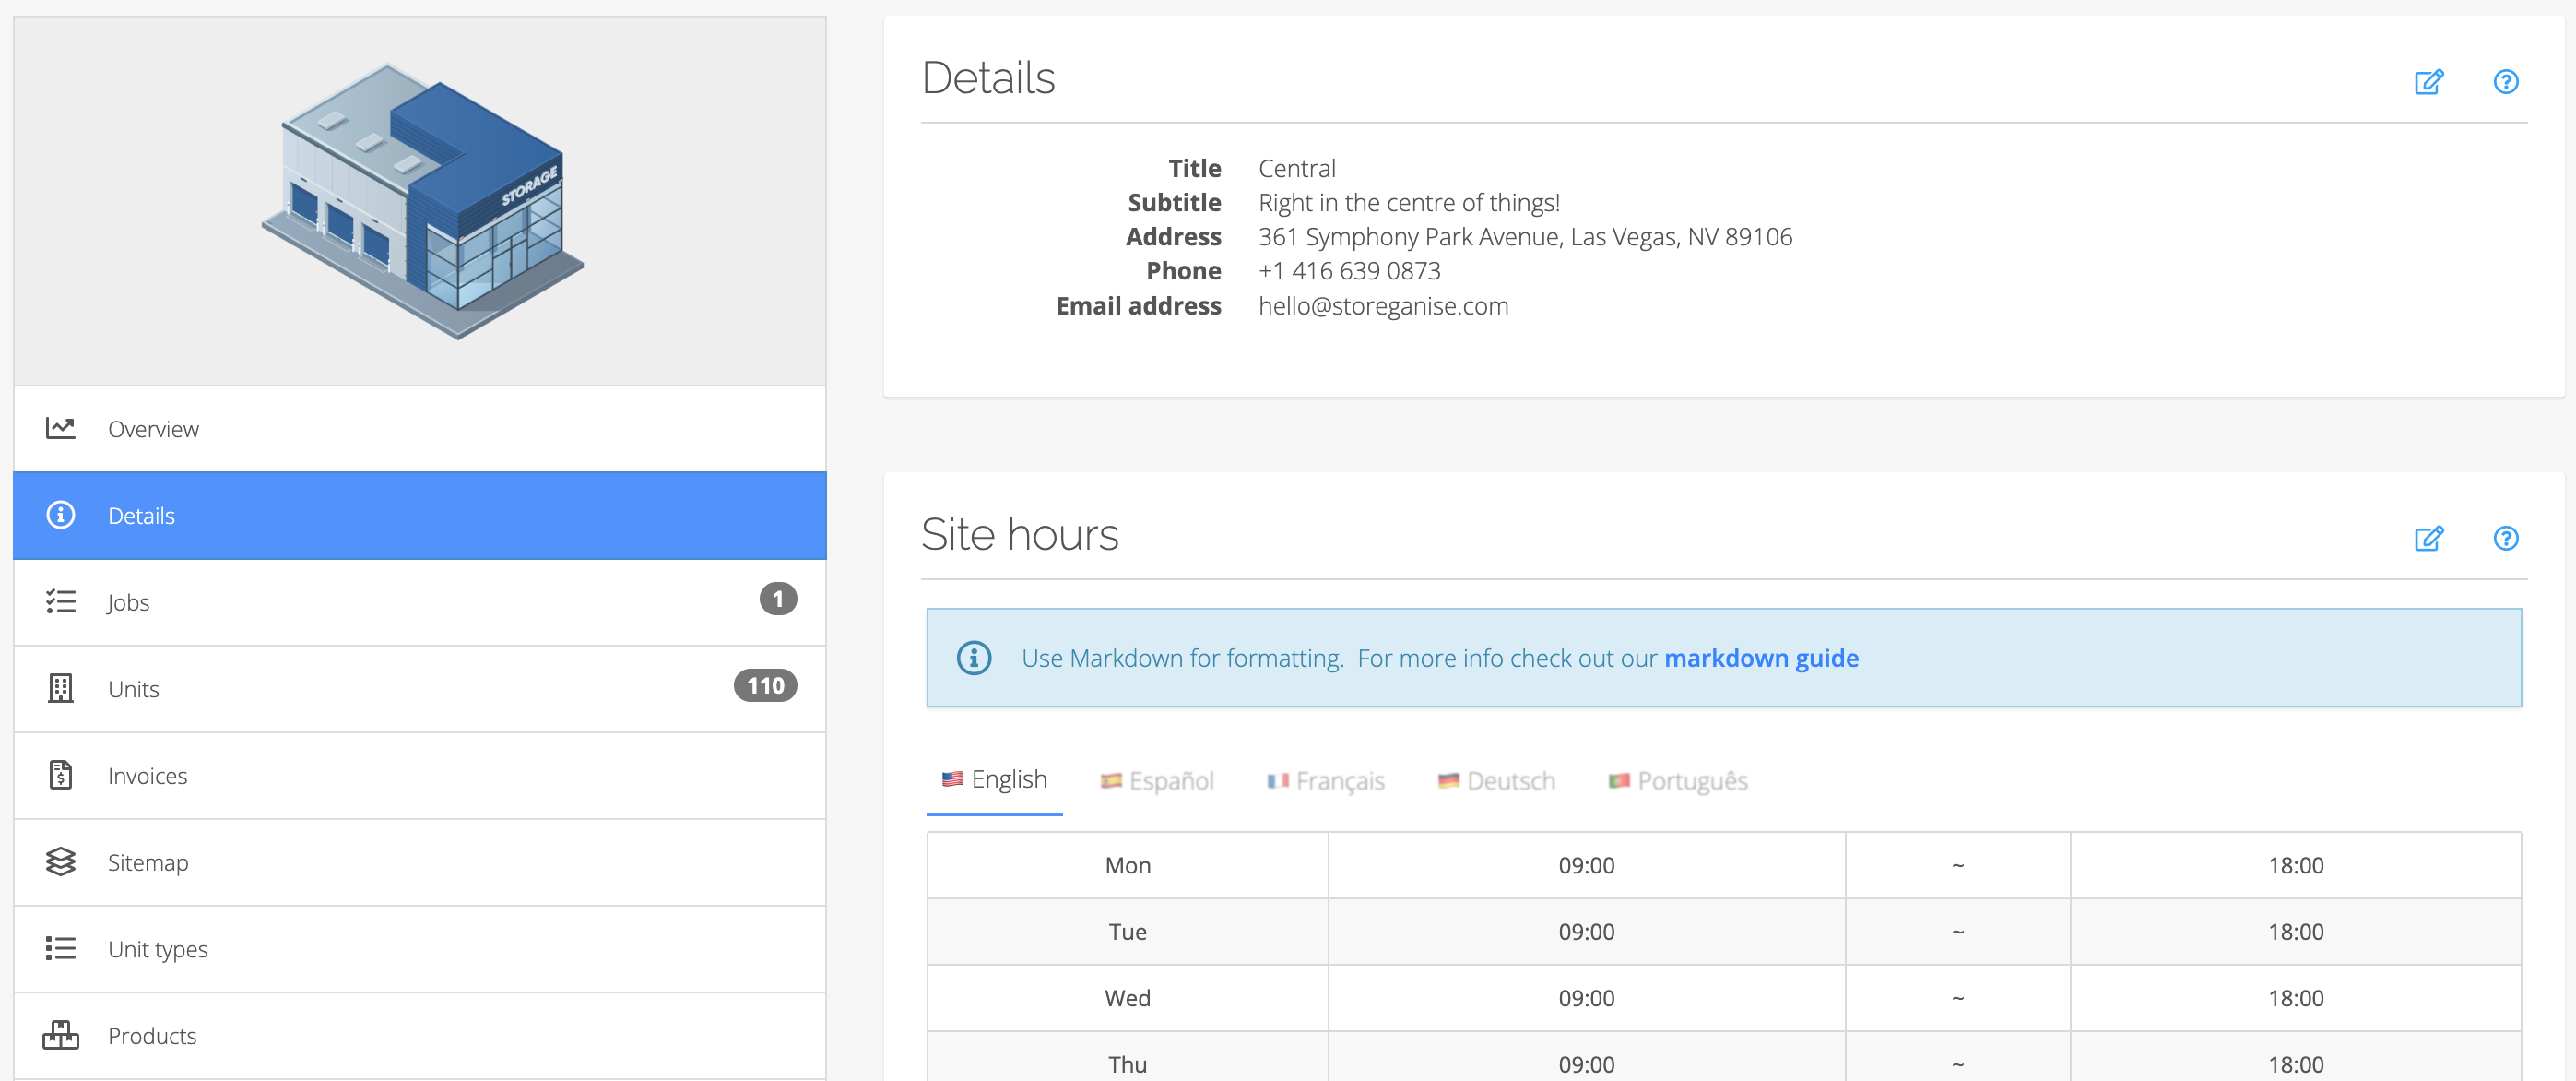The width and height of the screenshot is (2576, 1081).
Task: Open help for the Details section
Action: point(2505,82)
